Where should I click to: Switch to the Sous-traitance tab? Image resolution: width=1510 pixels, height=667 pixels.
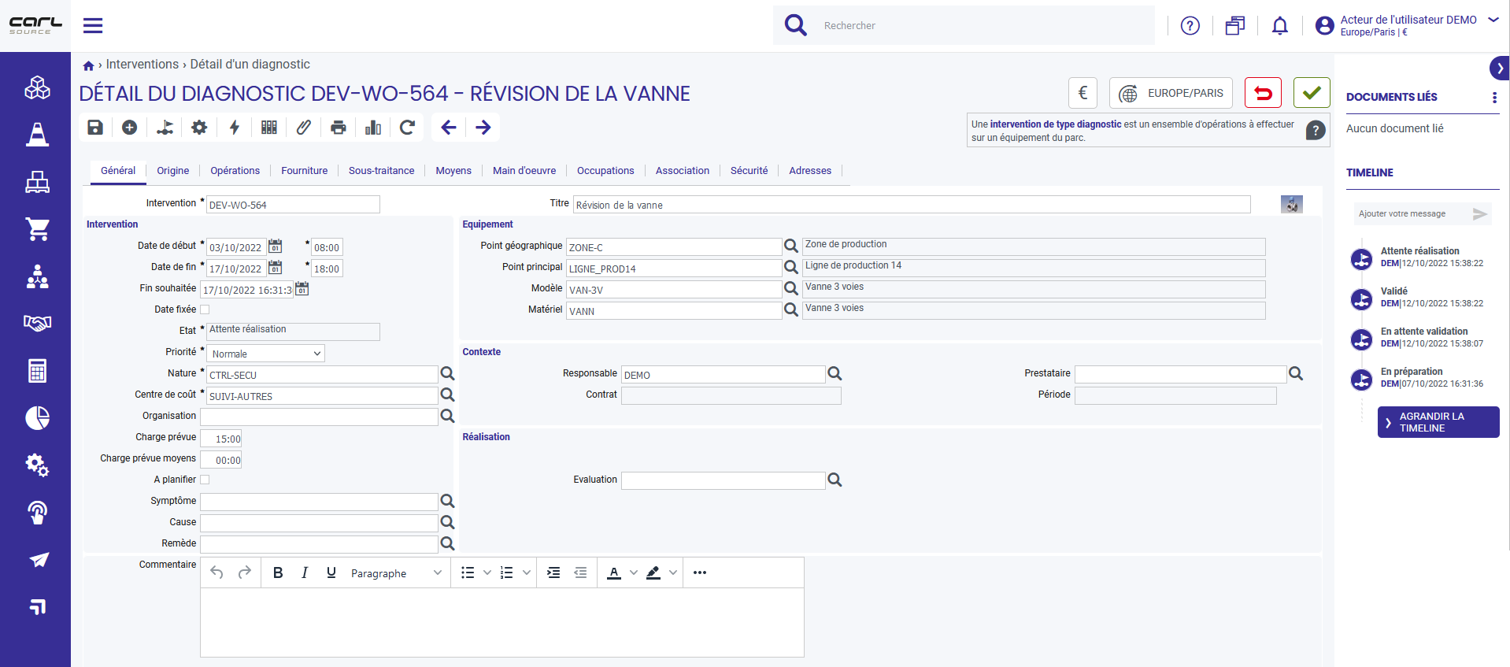[382, 171]
